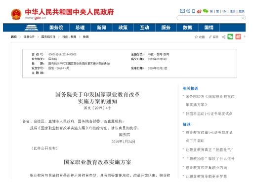Open the mobile phone icon in the header
The image size is (253, 187).
click(x=194, y=11)
